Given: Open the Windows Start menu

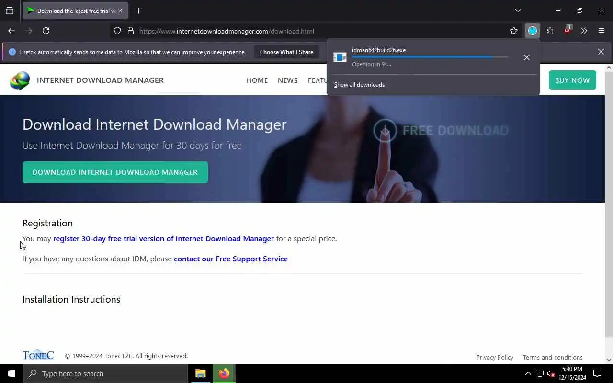Looking at the screenshot, I should [x=11, y=373].
